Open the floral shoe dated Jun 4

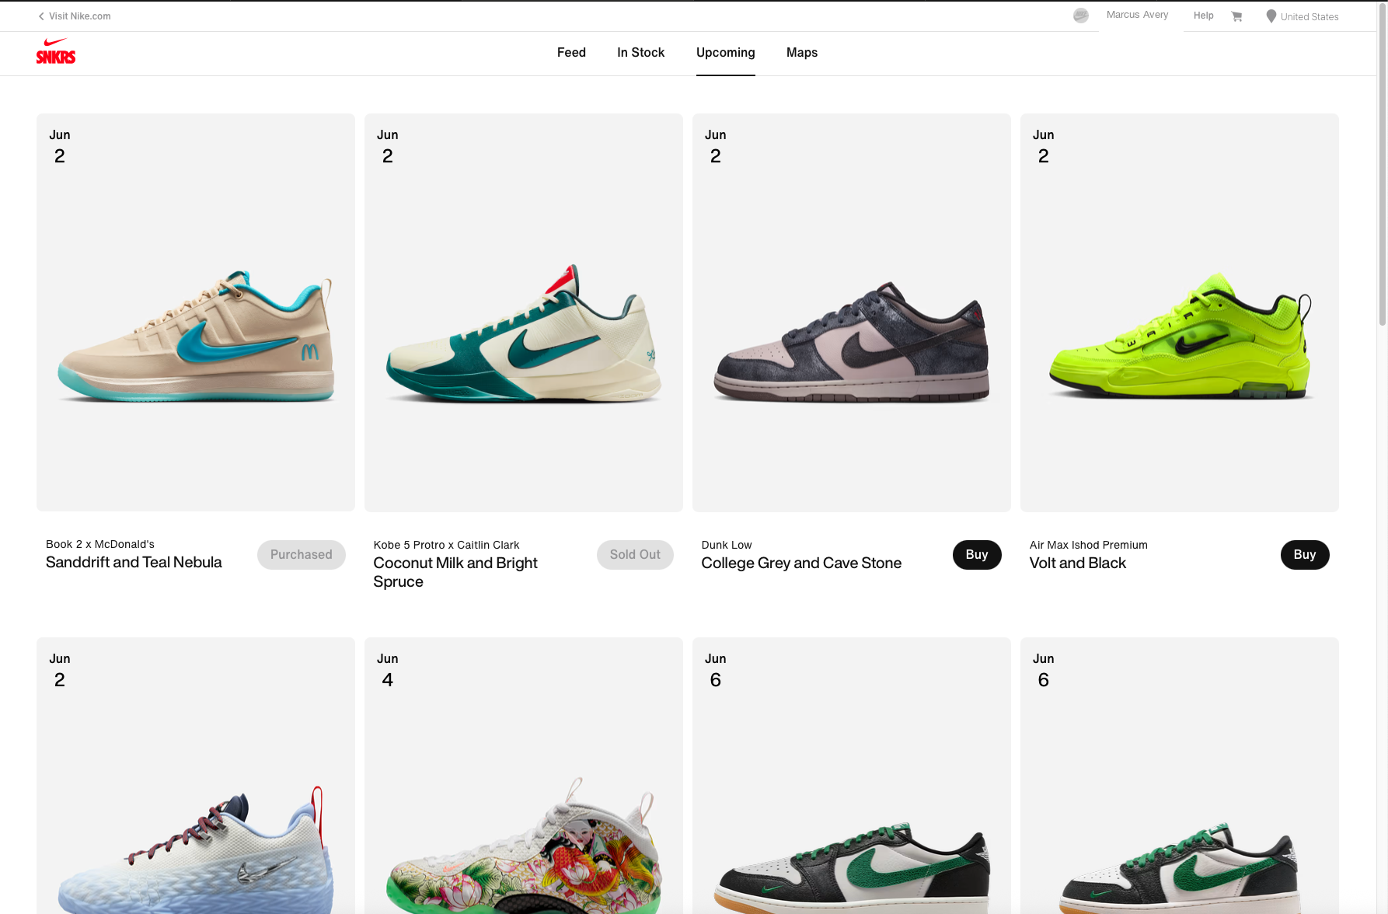click(524, 776)
